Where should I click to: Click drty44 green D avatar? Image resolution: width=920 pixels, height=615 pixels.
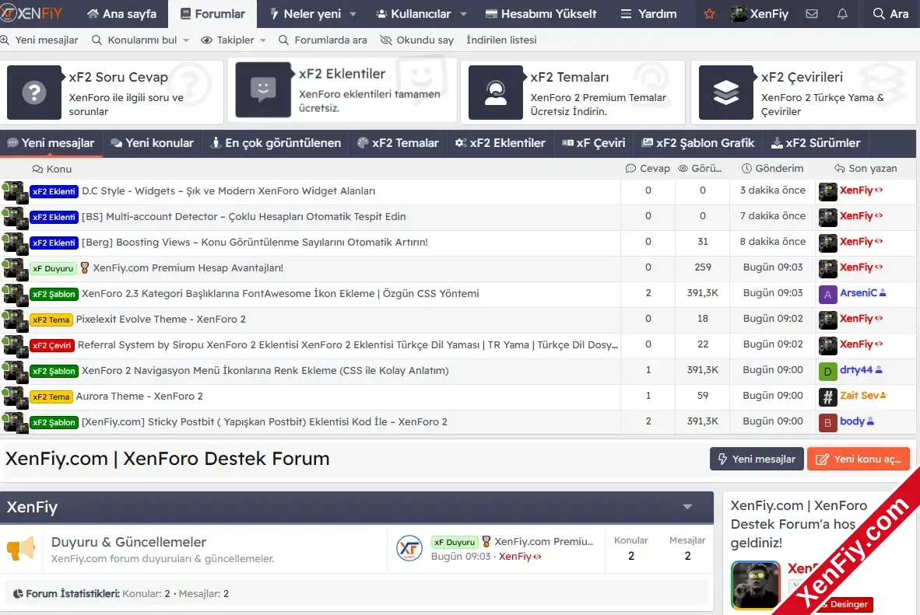[x=828, y=371]
